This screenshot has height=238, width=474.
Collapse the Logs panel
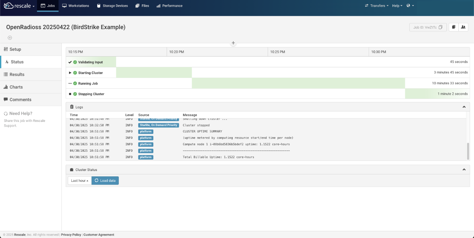point(464,107)
